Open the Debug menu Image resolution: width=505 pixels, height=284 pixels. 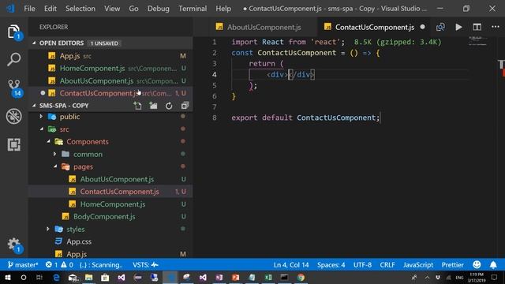tap(159, 9)
